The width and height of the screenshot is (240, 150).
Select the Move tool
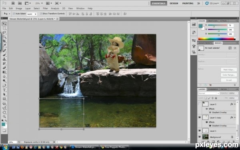(x=4, y=24)
